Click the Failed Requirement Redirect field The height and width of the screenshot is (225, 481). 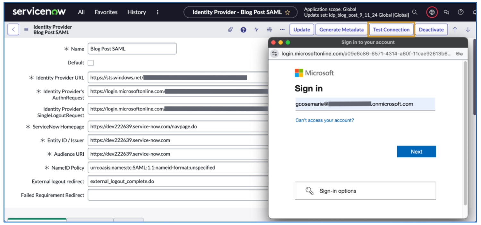pos(178,195)
